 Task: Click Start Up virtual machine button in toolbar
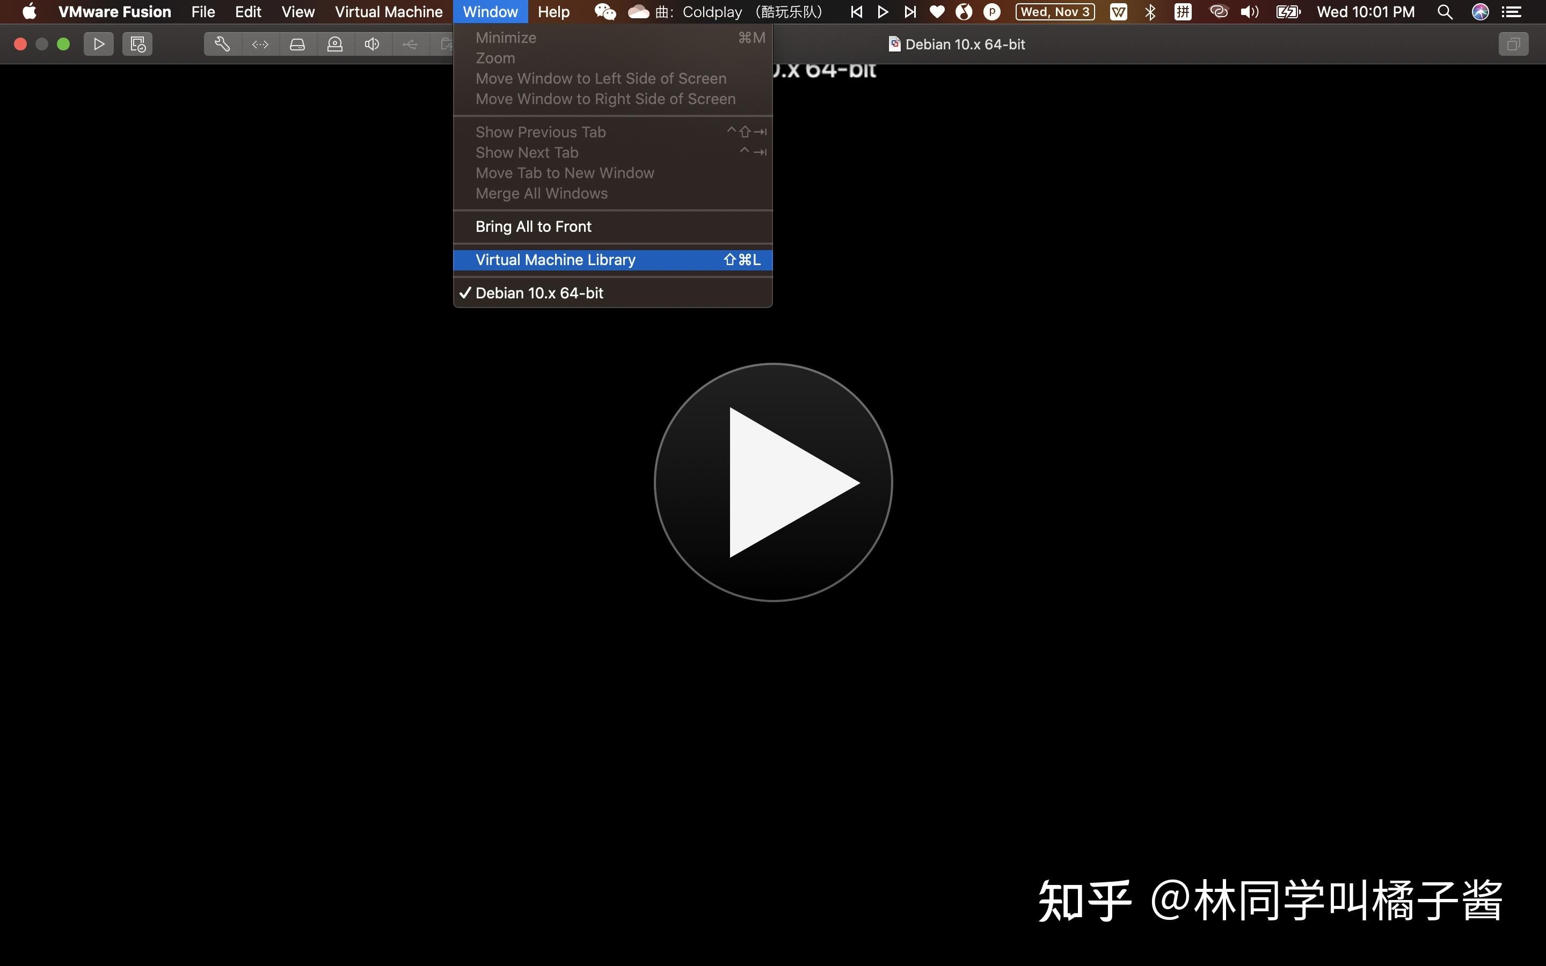[98, 44]
